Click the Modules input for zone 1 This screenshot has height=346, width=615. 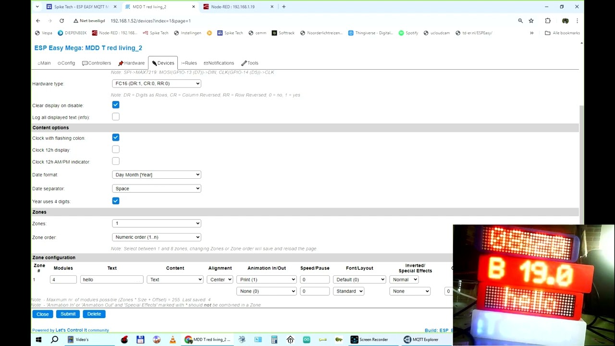(x=63, y=279)
